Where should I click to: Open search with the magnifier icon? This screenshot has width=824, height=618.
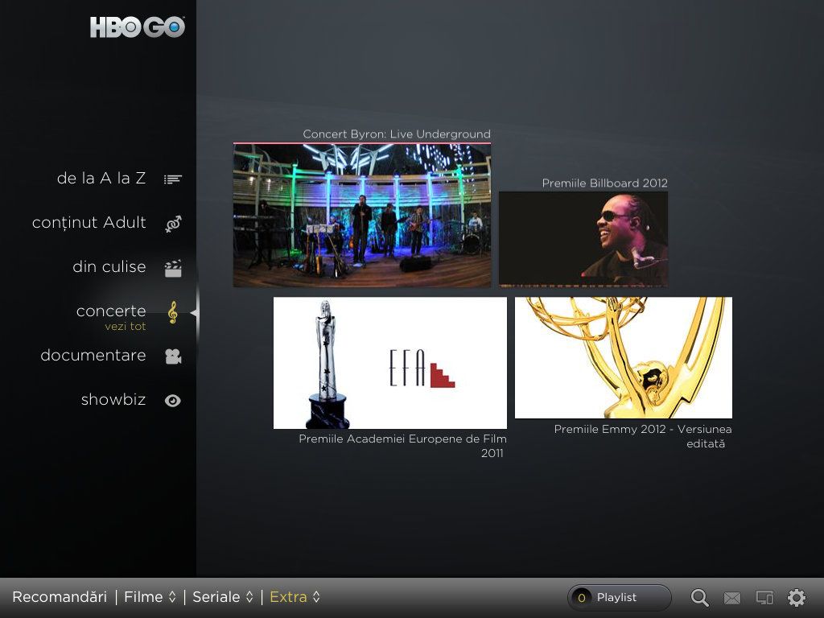tap(699, 598)
